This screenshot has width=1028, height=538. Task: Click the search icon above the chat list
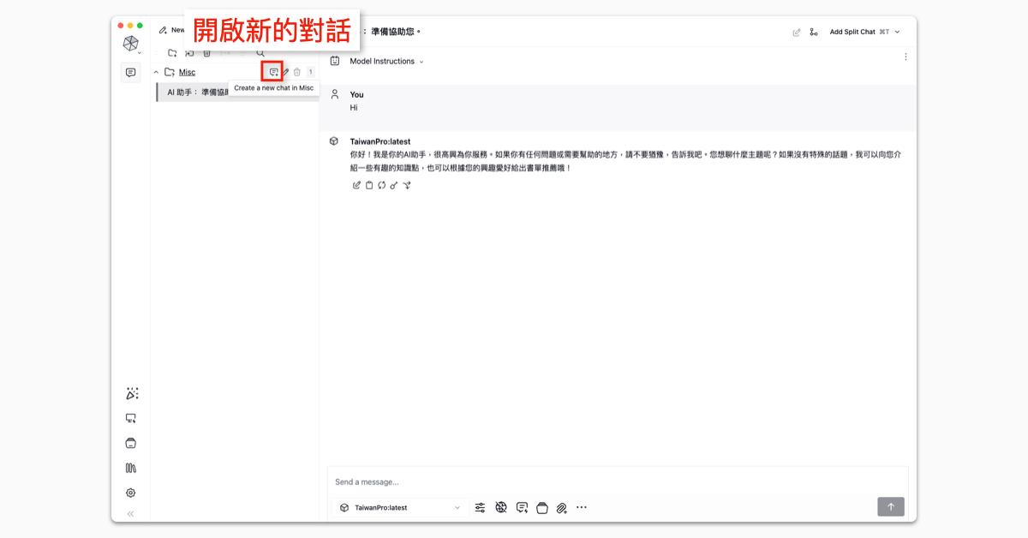[x=260, y=53]
